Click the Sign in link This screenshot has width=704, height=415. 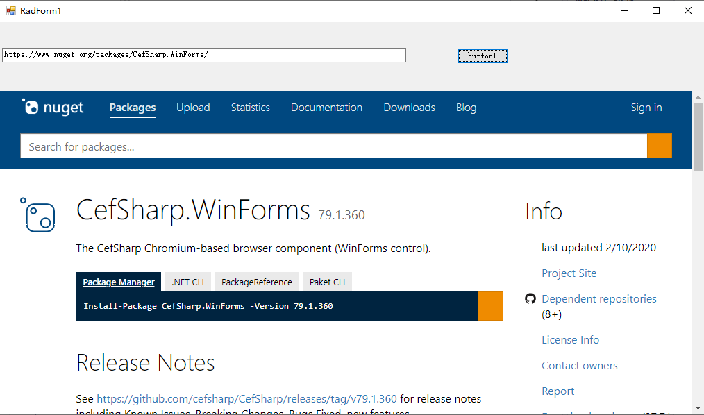[646, 108]
